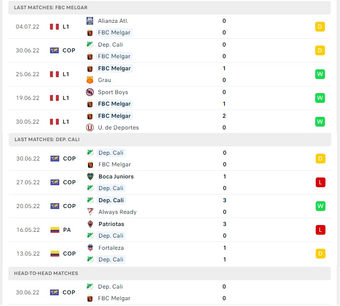Click the Fortaleza crest icon
This screenshot has width=340, height=306.
tap(90, 248)
